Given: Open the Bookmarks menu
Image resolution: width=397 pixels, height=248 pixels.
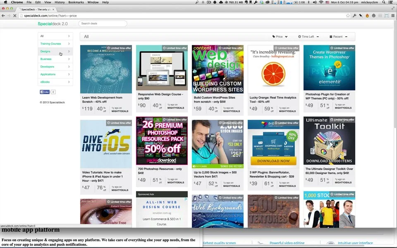Looking at the screenshot, I should (76, 2).
